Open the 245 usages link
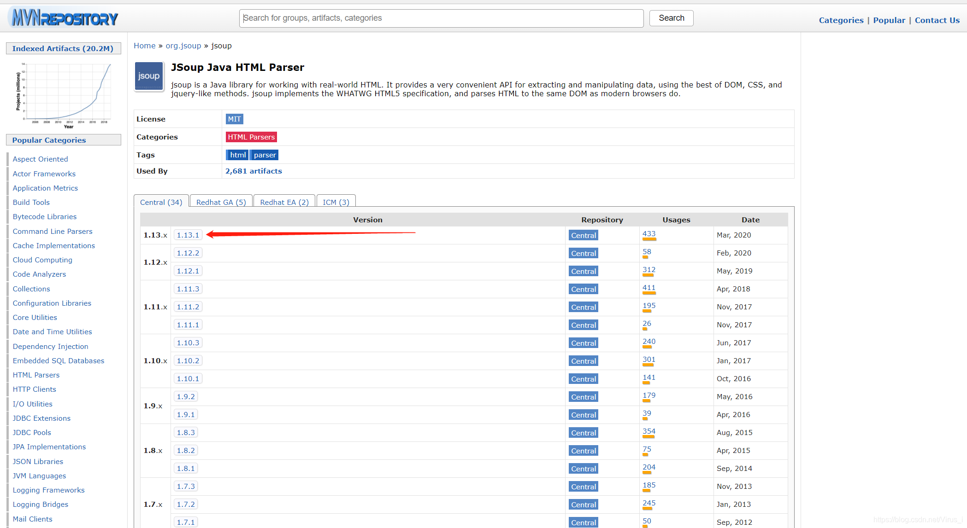967x528 pixels. [649, 503]
